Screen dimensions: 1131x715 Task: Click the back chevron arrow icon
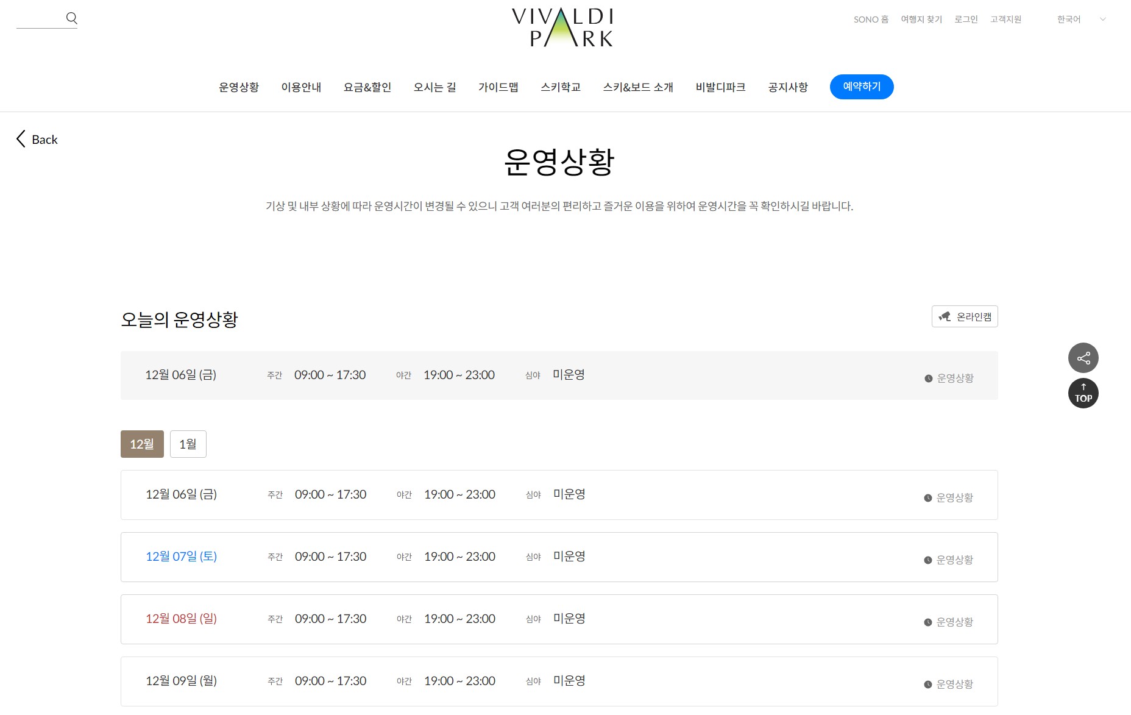tap(21, 139)
